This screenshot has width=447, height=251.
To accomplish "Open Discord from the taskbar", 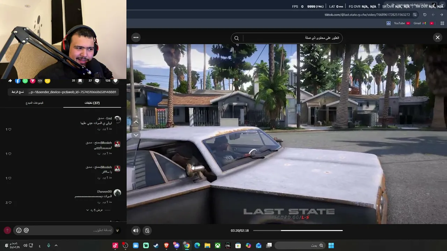I will (x=176, y=245).
